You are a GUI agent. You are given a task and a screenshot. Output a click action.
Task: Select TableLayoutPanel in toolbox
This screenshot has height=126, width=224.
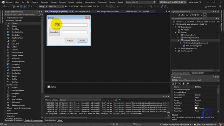pos(18,105)
